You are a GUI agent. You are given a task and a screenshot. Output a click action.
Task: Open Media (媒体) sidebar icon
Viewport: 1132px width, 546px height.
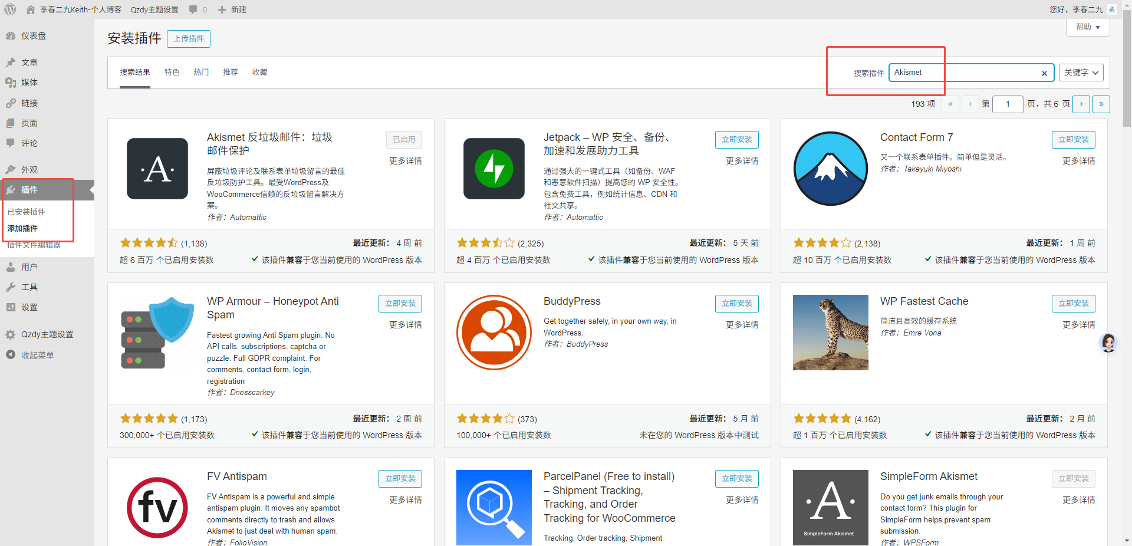tap(11, 83)
